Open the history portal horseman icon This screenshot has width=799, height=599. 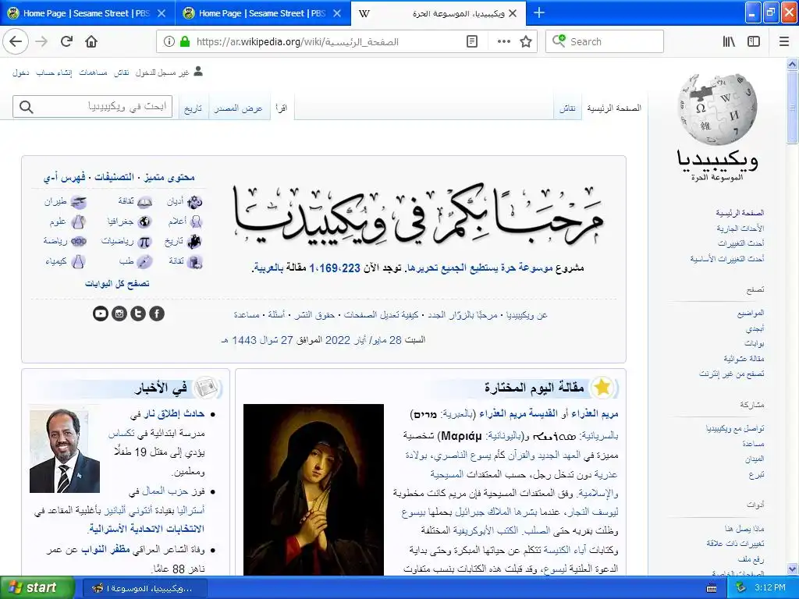[x=194, y=242]
